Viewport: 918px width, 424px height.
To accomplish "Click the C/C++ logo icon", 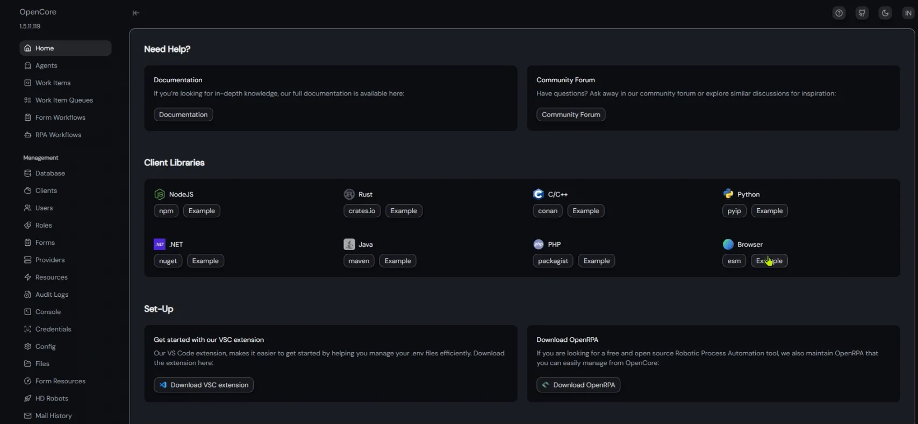I will pyautogui.click(x=539, y=194).
